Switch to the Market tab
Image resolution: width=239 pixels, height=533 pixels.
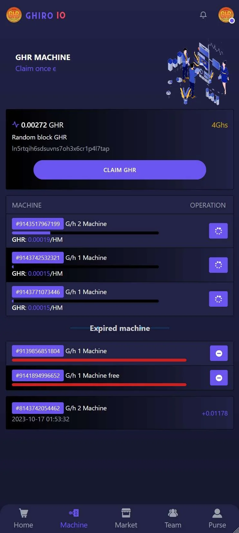coord(126,519)
